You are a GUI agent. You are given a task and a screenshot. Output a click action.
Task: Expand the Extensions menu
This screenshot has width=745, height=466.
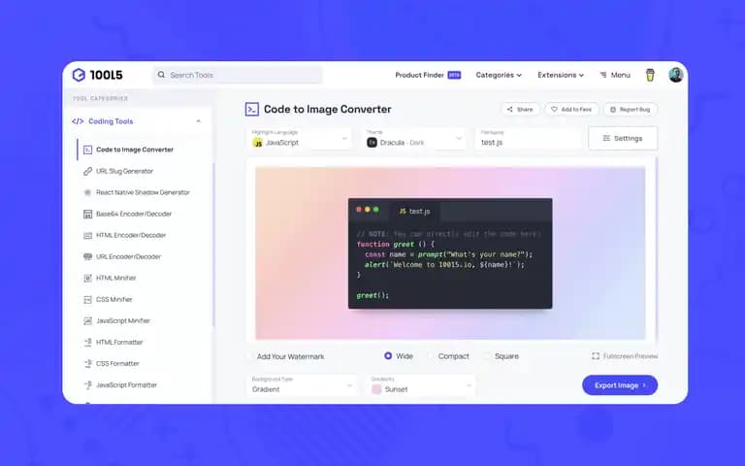pyautogui.click(x=561, y=75)
